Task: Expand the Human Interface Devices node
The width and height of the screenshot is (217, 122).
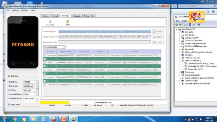Action: [180, 44]
